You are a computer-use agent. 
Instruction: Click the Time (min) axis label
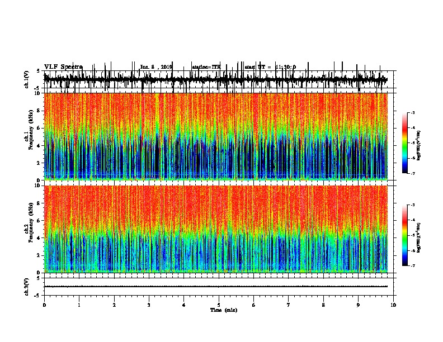pos(224,310)
